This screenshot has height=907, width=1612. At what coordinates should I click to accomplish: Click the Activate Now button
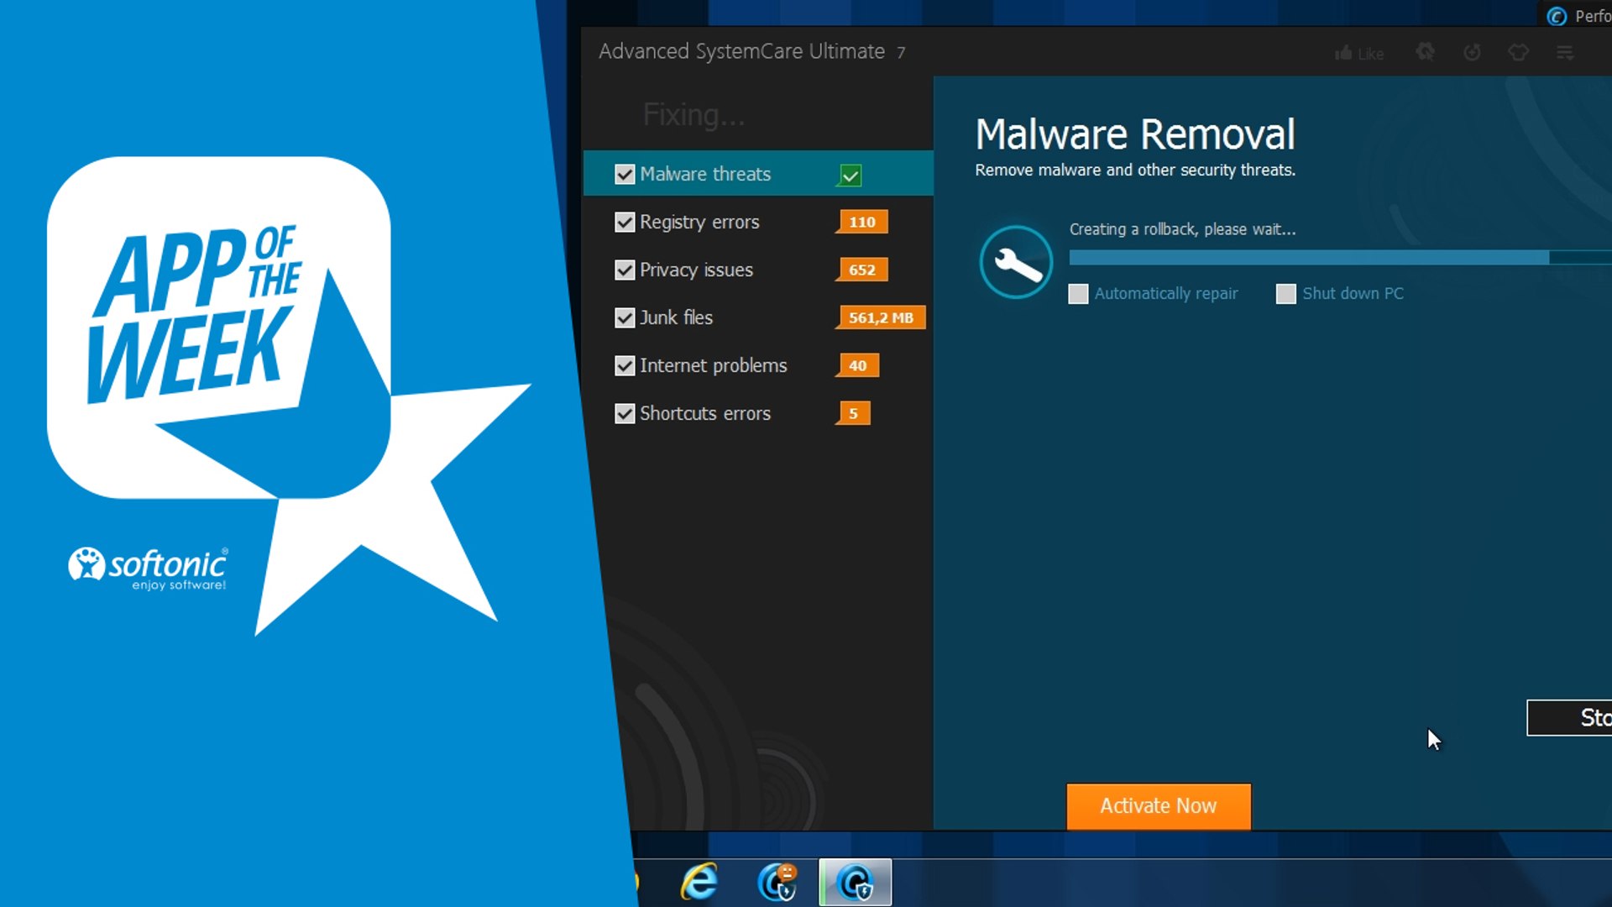(1158, 805)
